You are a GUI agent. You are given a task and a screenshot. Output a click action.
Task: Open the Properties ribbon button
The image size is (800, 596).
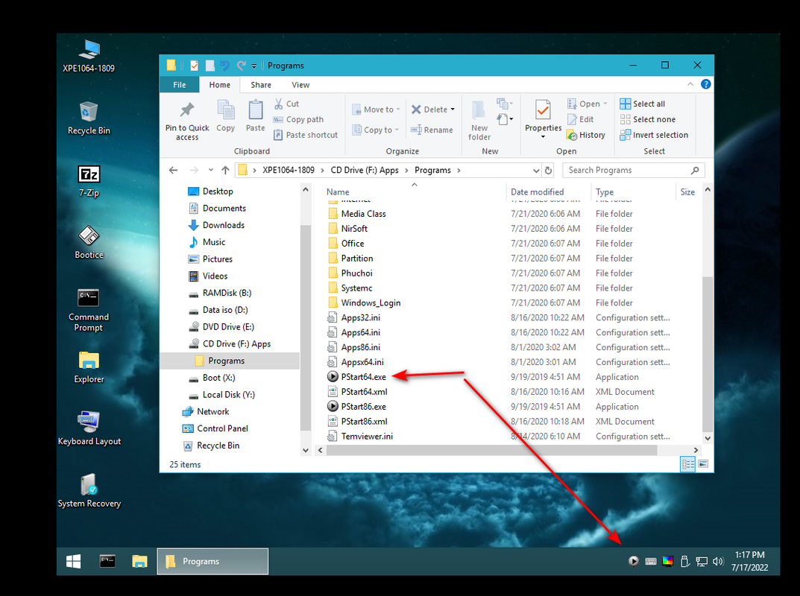point(543,118)
